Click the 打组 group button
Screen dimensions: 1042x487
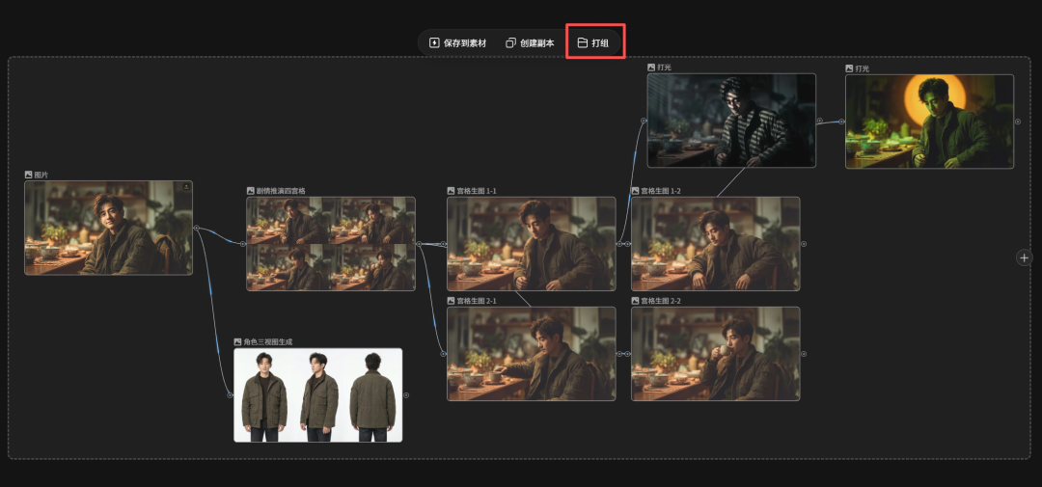coord(592,43)
